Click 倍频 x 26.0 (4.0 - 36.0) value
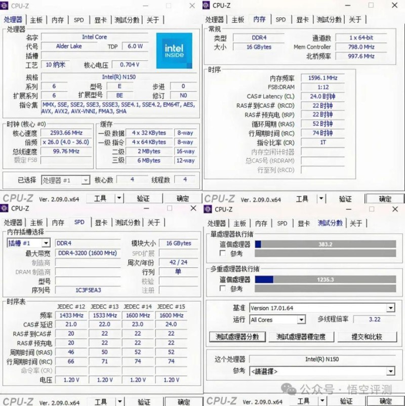The height and width of the screenshot is (406, 405). pyautogui.click(x=66, y=142)
